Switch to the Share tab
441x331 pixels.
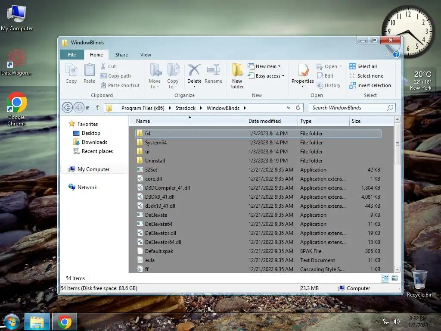[121, 55]
